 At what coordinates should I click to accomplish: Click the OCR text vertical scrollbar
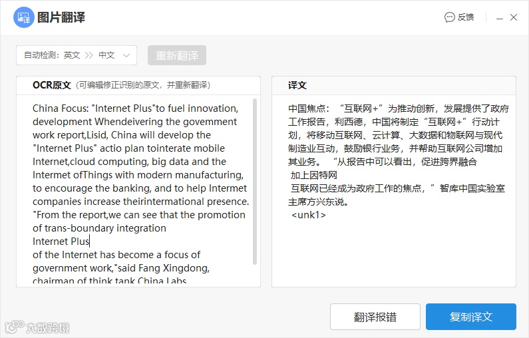255,182
